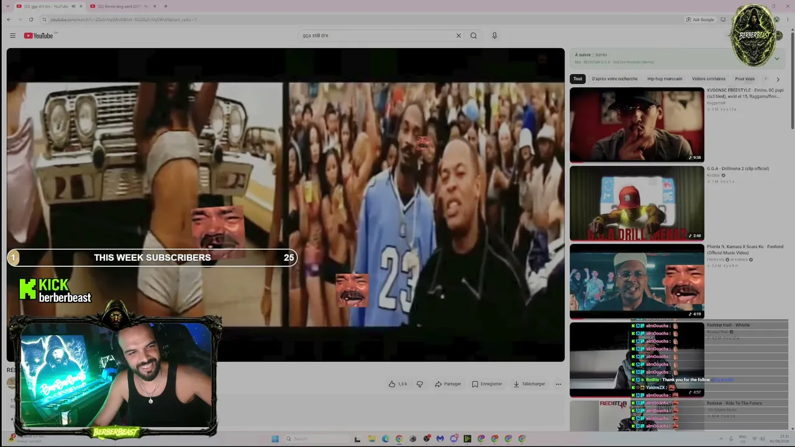Reload the page
The image size is (795, 447).
(x=31, y=19)
